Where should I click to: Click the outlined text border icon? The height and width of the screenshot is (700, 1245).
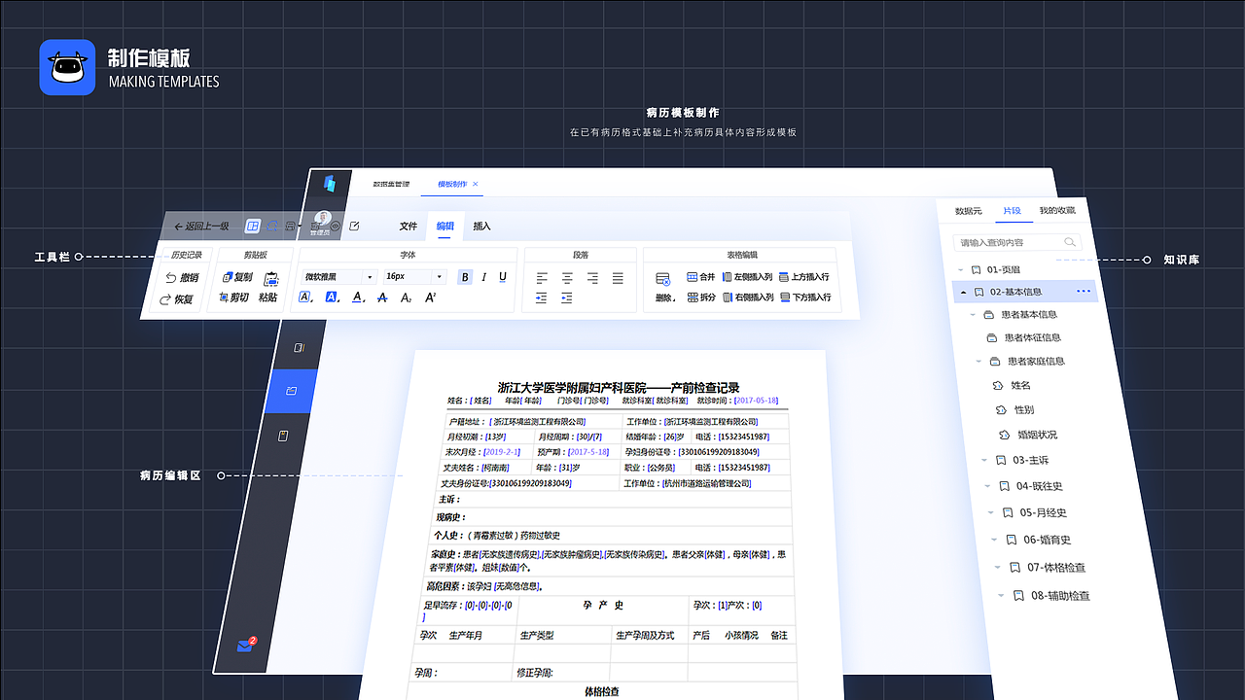coord(305,297)
